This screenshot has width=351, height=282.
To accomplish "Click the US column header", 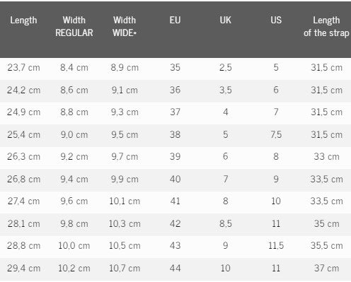I will click(276, 20).
